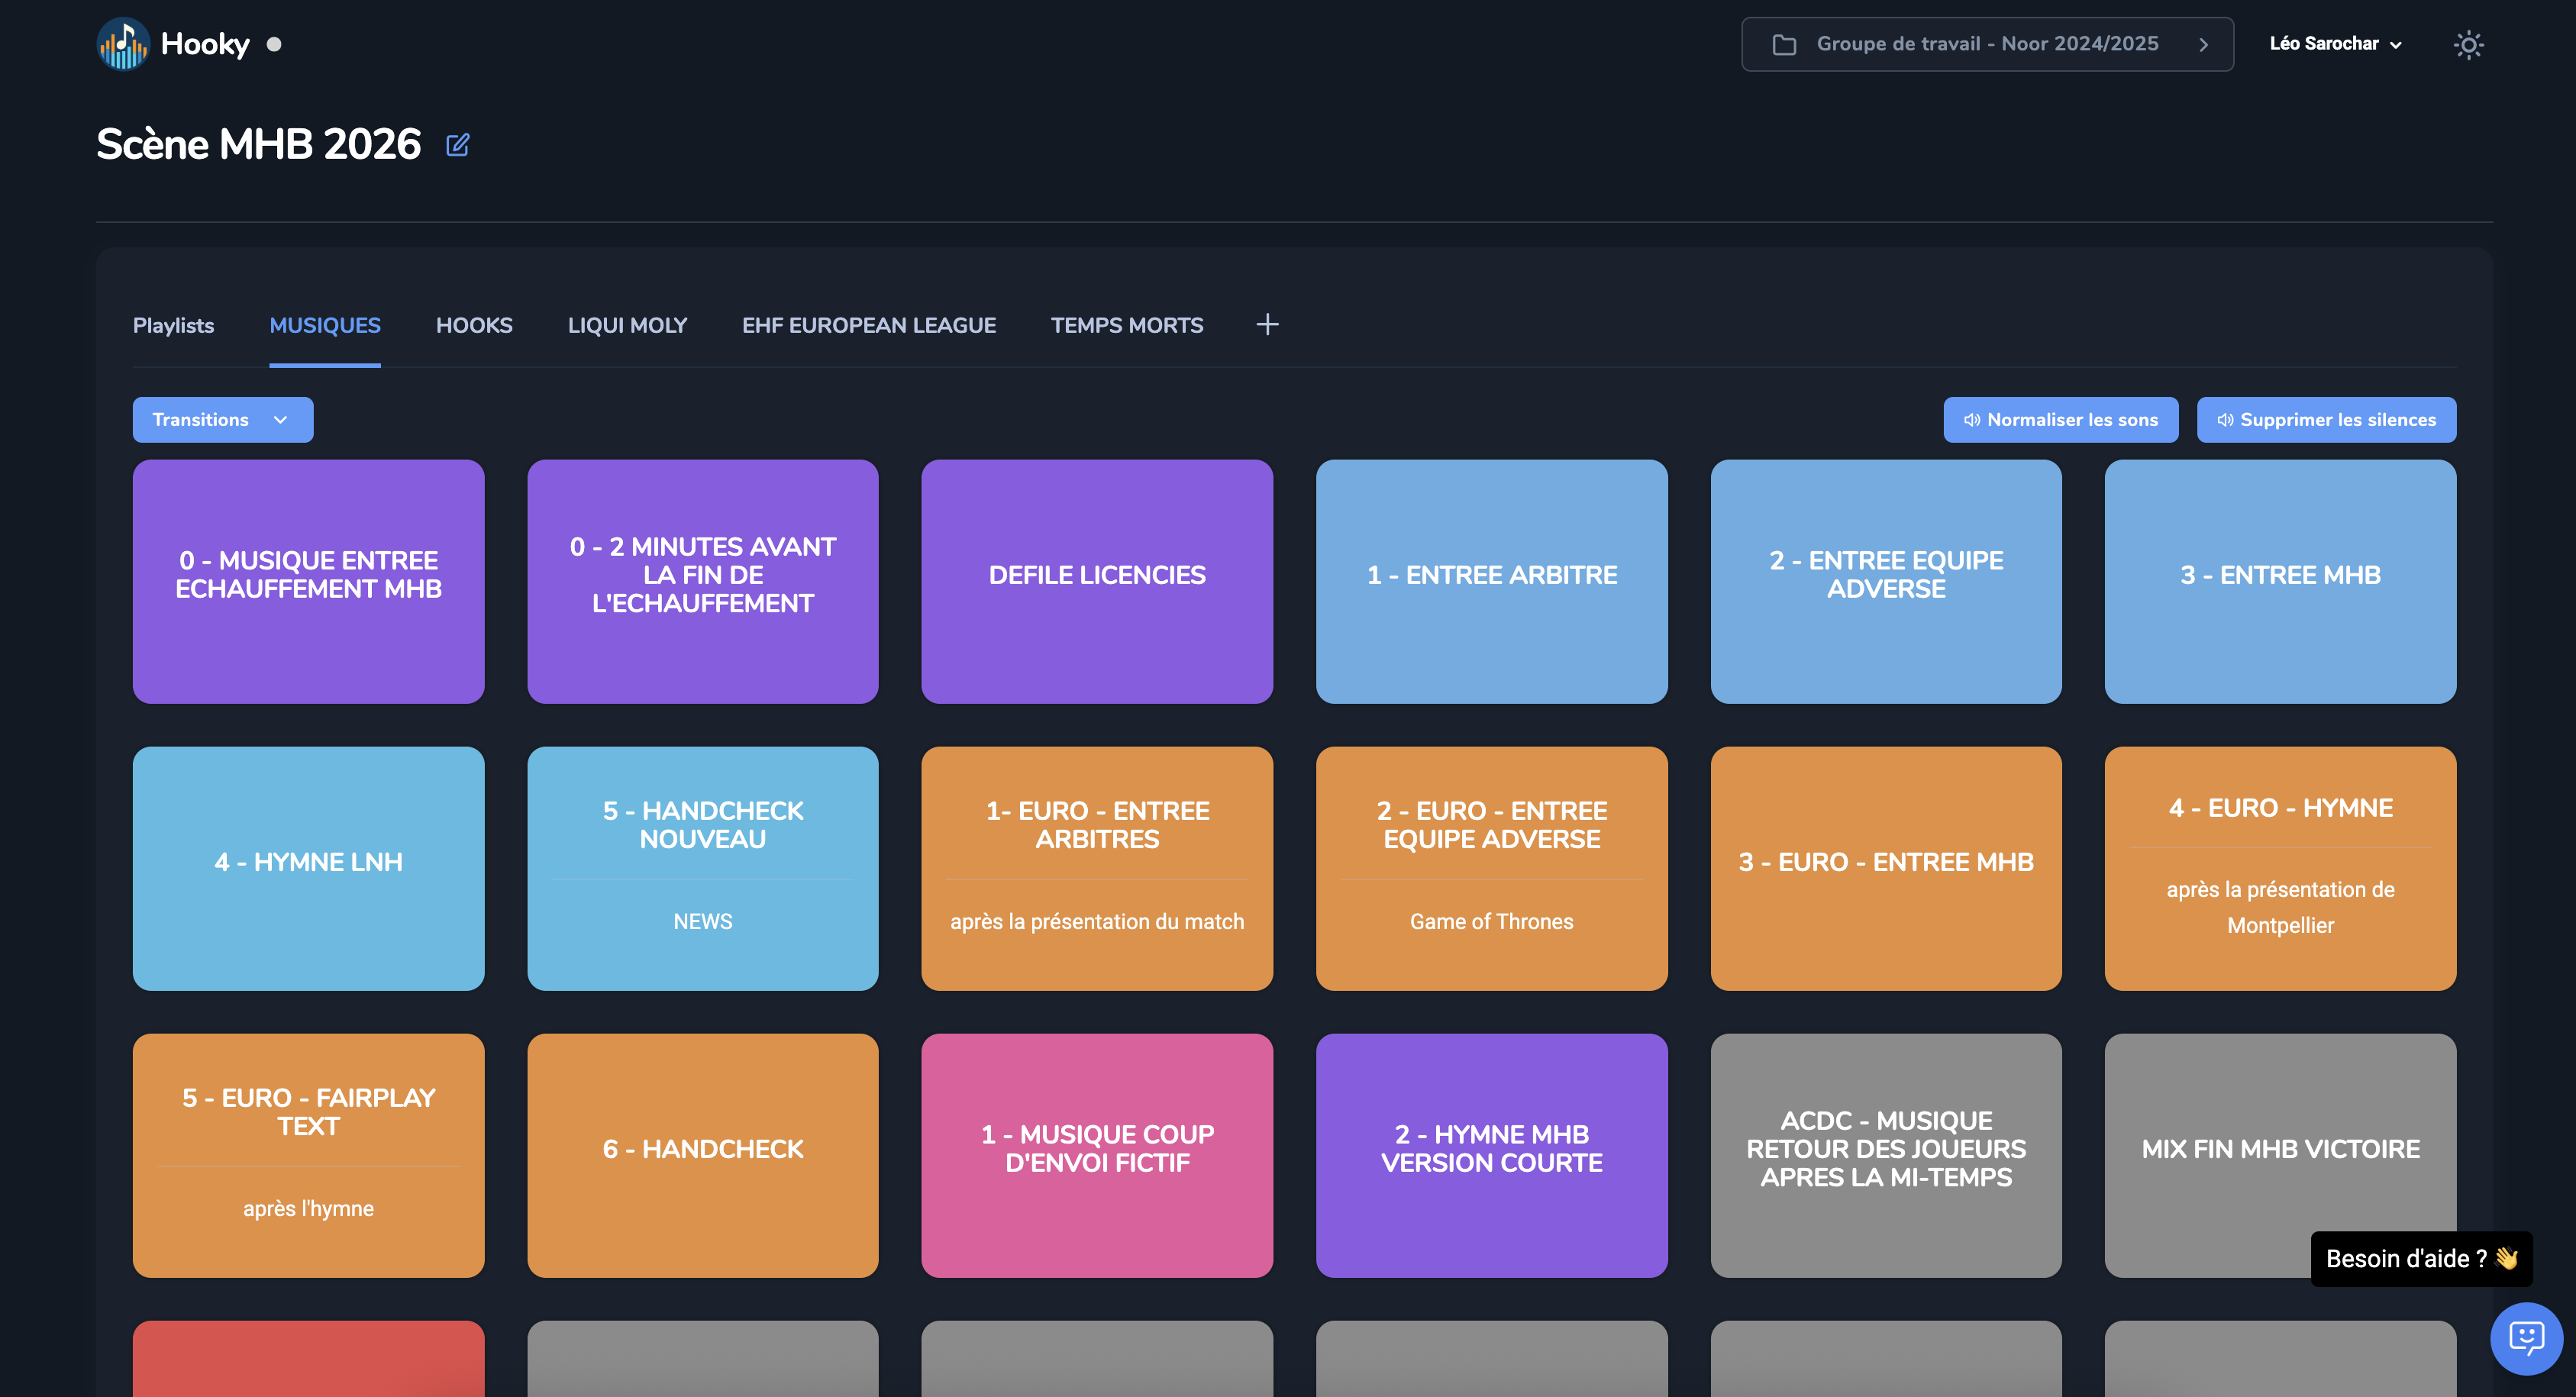Click the Hooky logo icon
This screenshot has width=2576, height=1397.
123,44
